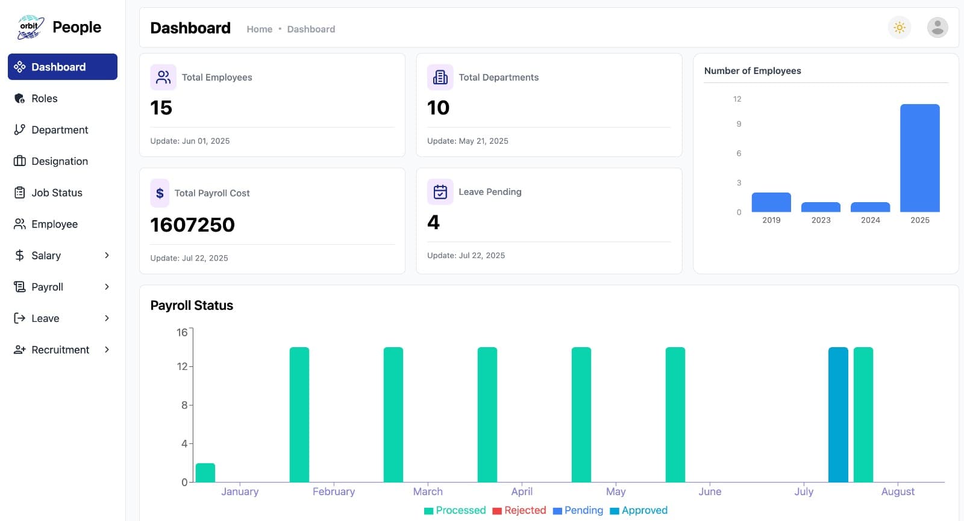Click the January green payroll bar

click(x=205, y=473)
